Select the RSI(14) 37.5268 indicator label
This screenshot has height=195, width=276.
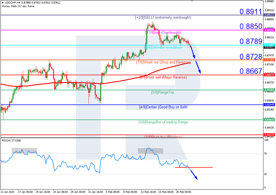click(12, 140)
